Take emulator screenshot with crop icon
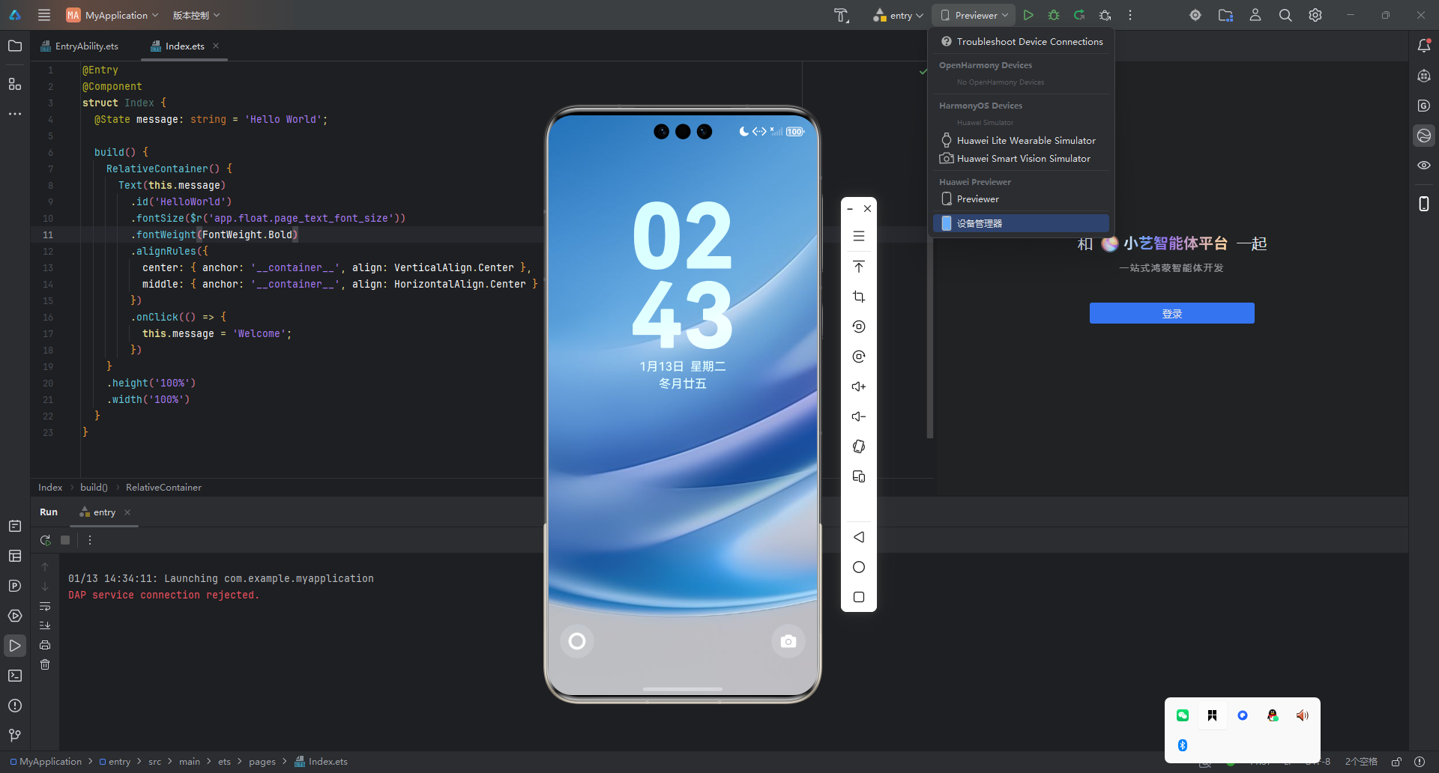This screenshot has width=1439, height=773. (x=859, y=297)
